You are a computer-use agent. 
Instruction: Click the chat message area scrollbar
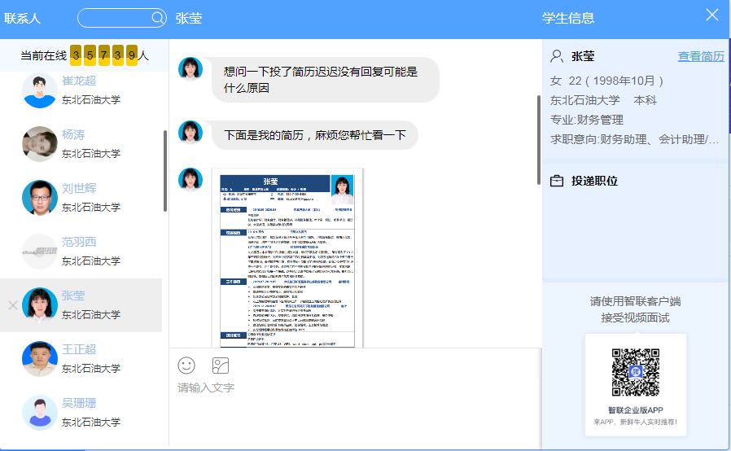coord(538,140)
